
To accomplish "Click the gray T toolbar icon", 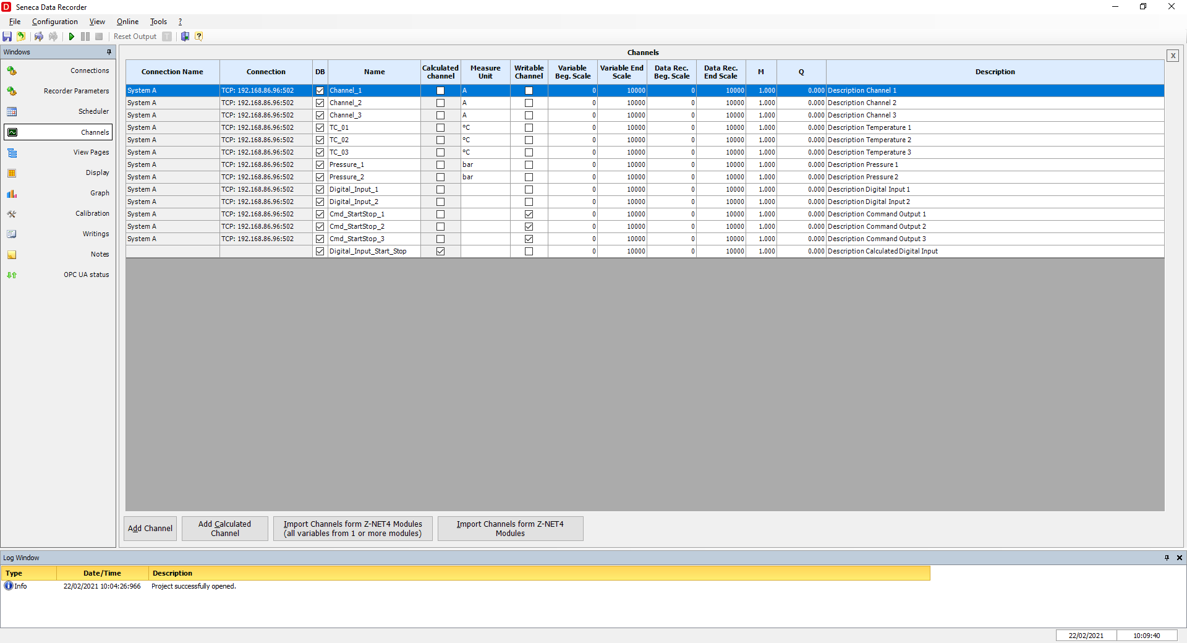I will point(167,36).
